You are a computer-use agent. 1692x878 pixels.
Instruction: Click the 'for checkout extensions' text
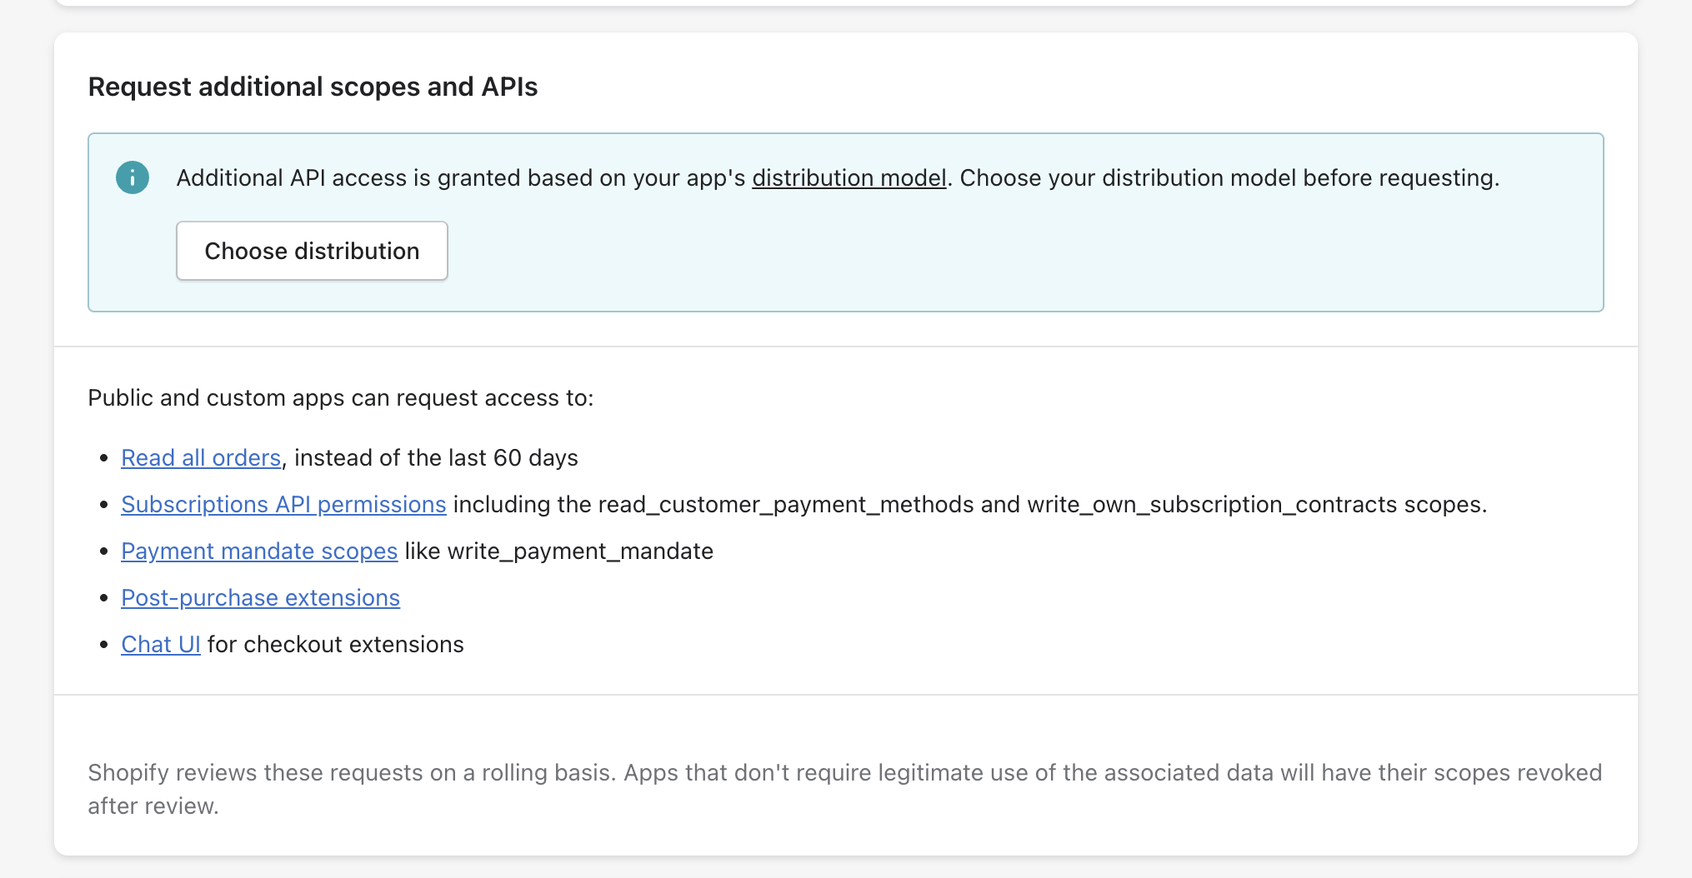(335, 644)
